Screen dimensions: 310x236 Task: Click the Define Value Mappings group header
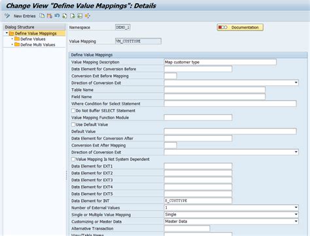[188, 55]
